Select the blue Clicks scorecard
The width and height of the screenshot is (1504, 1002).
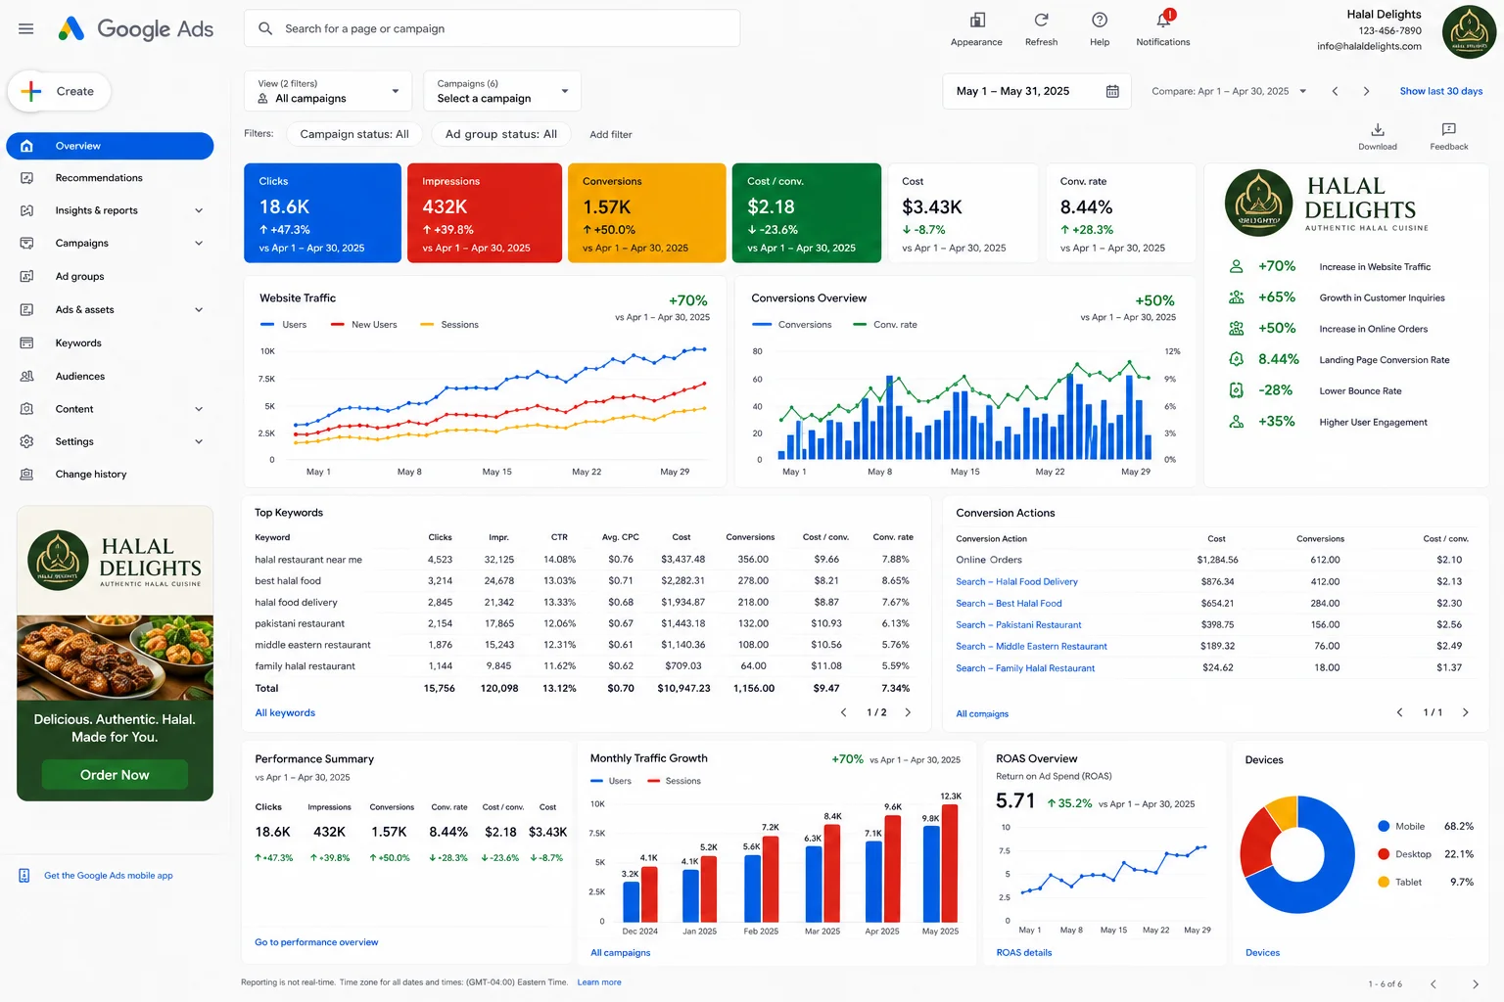(x=322, y=213)
